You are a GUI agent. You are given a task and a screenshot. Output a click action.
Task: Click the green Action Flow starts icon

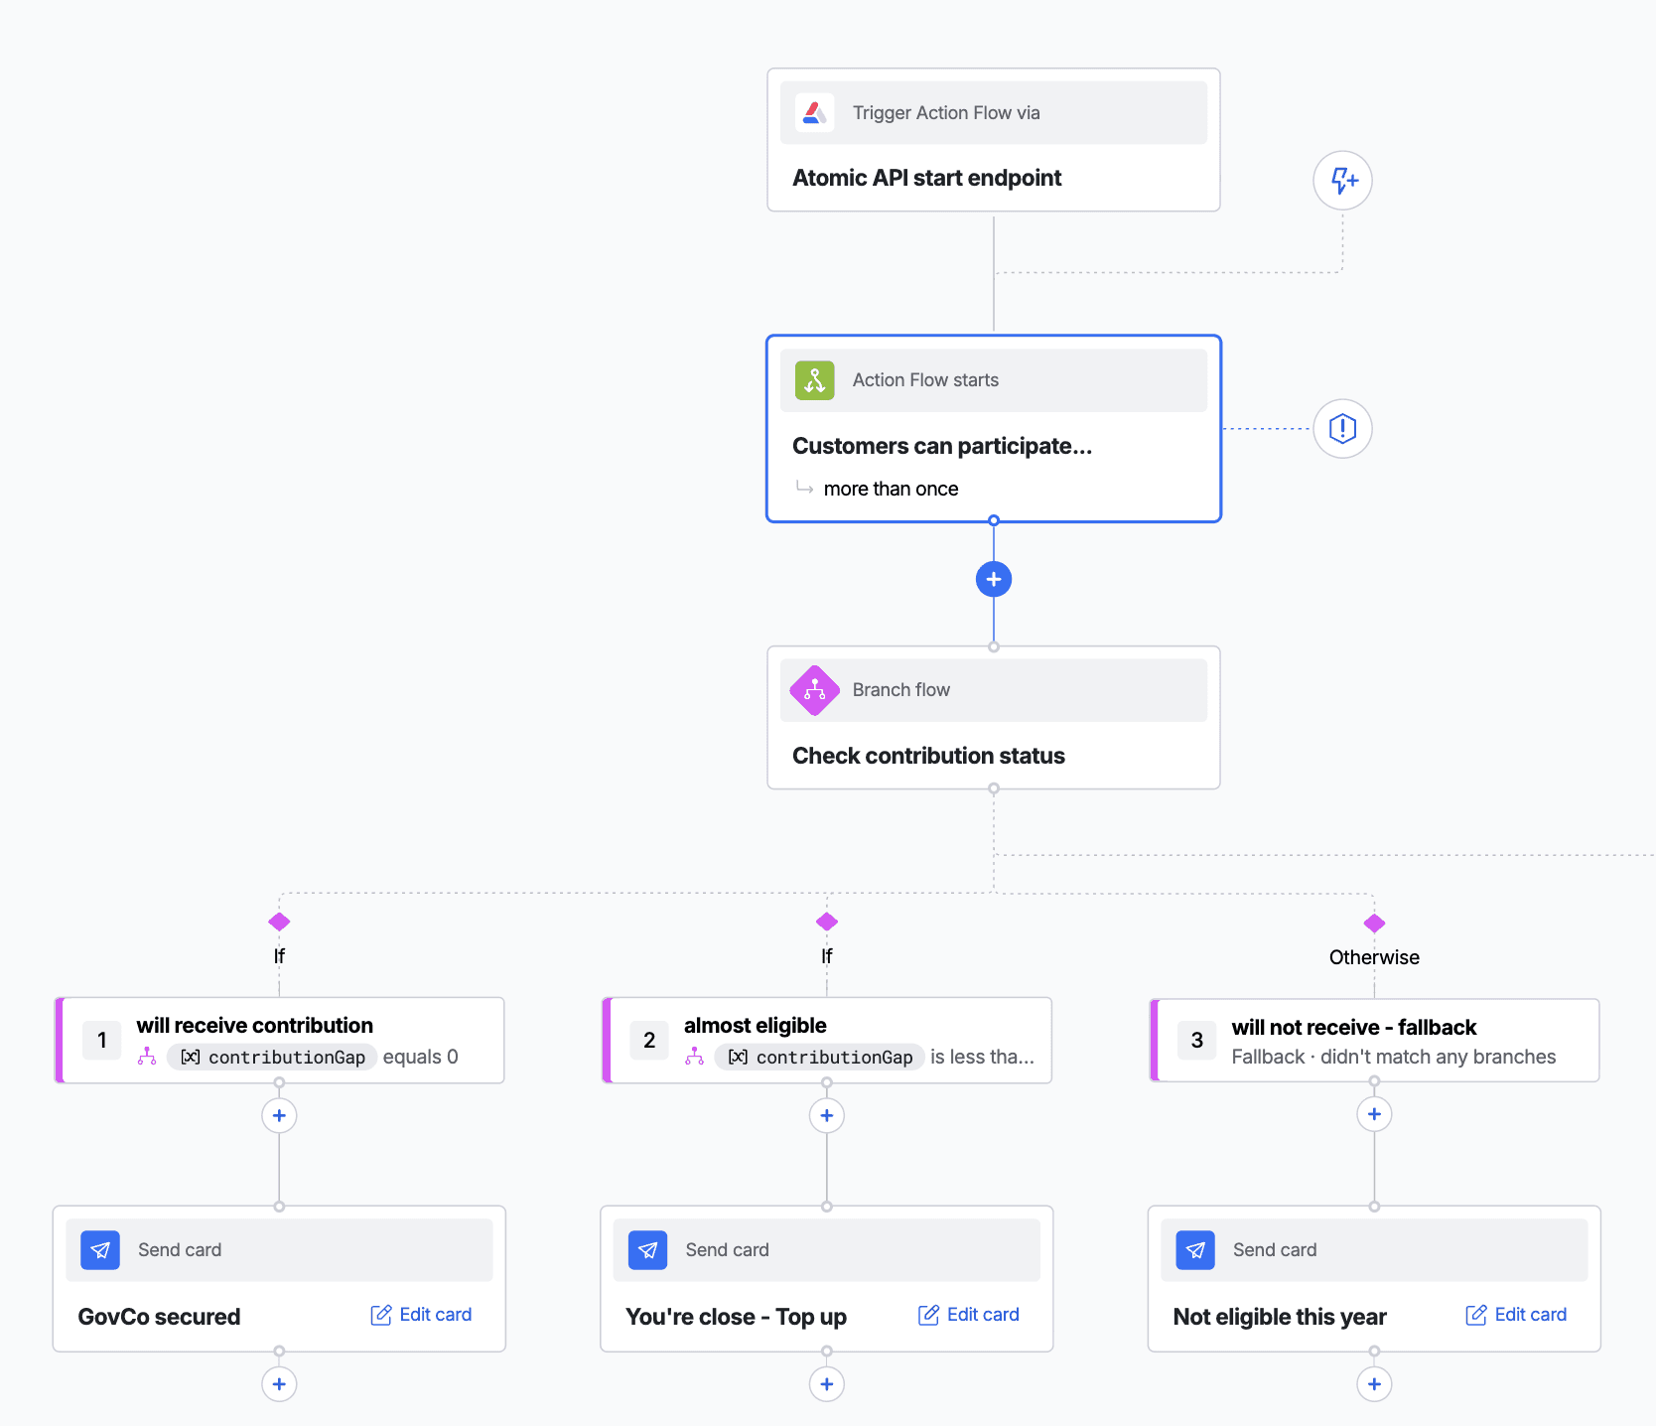[814, 380]
